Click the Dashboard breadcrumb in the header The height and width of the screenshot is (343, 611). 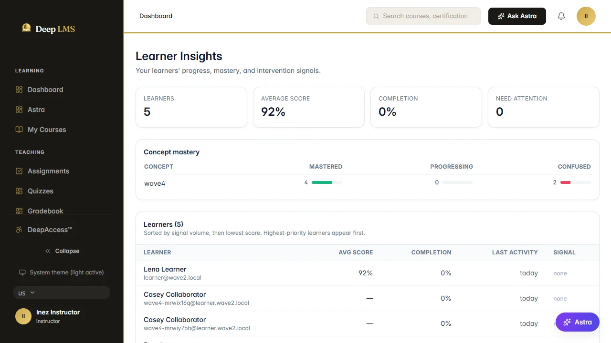click(x=156, y=16)
